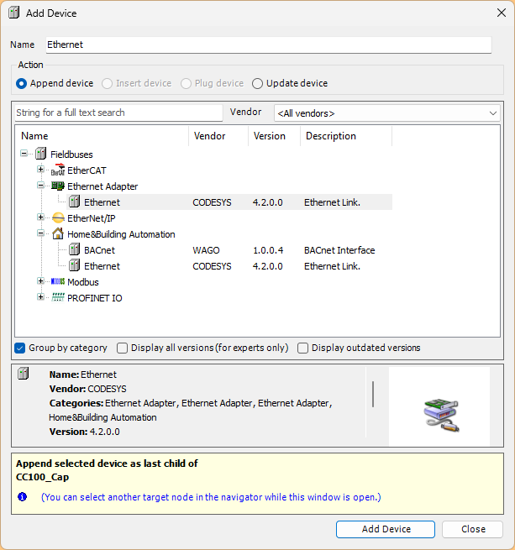Click the CC100_Cap target node text
The width and height of the screenshot is (515, 550).
pyautogui.click(x=43, y=478)
